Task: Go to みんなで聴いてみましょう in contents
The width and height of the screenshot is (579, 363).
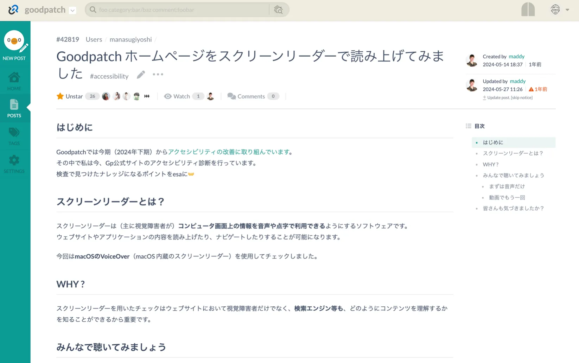Action: pyautogui.click(x=513, y=176)
